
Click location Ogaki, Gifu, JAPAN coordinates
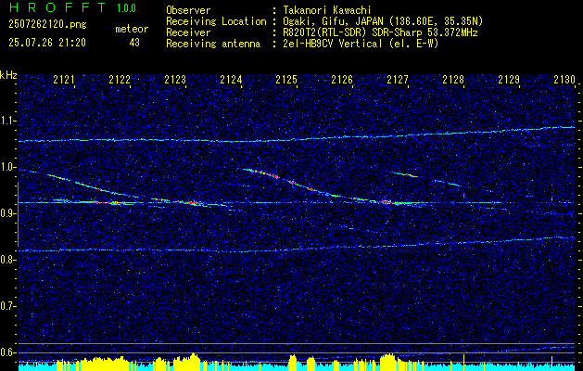[383, 21]
